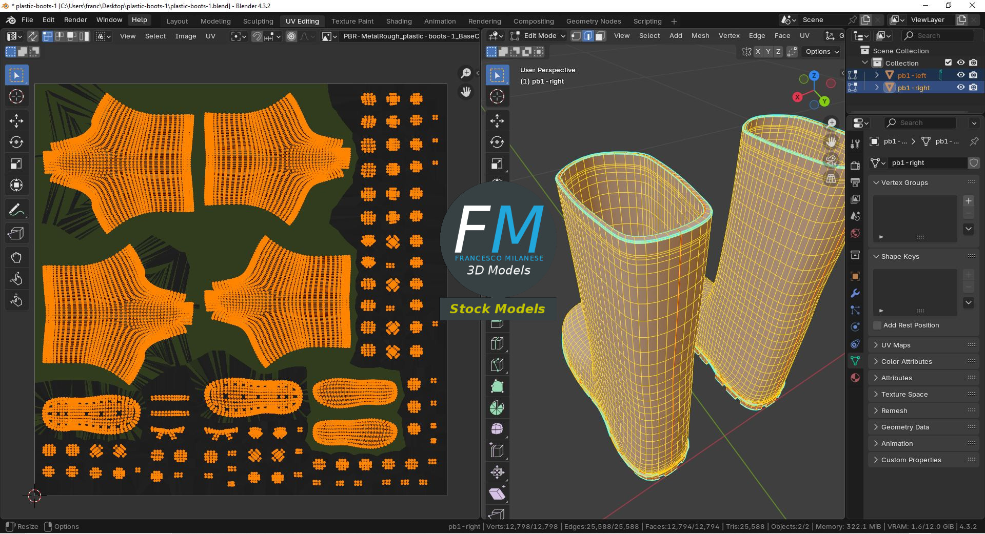Add a new vertex group with plus button
The image size is (985, 534).
point(969,201)
